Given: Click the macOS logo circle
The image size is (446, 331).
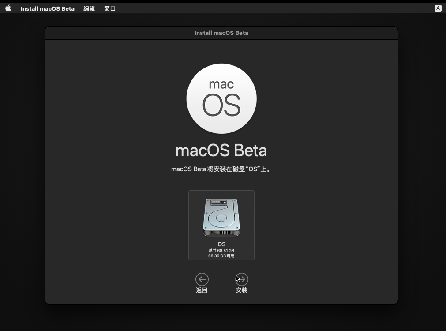Looking at the screenshot, I should click(x=221, y=98).
